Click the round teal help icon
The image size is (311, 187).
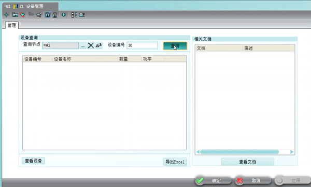point(64,14)
